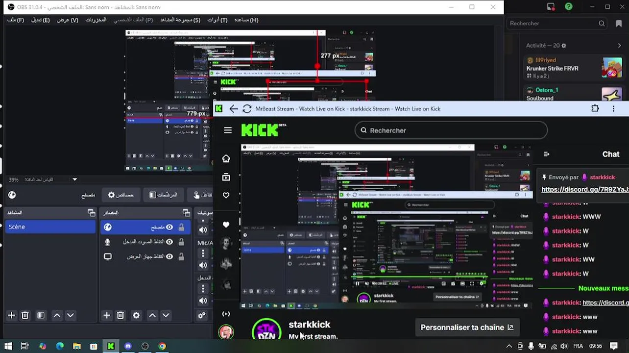Viewport: 629px width, 353px height.
Task: Open pinned discord.gg invite link in chat
Action: [585, 189]
